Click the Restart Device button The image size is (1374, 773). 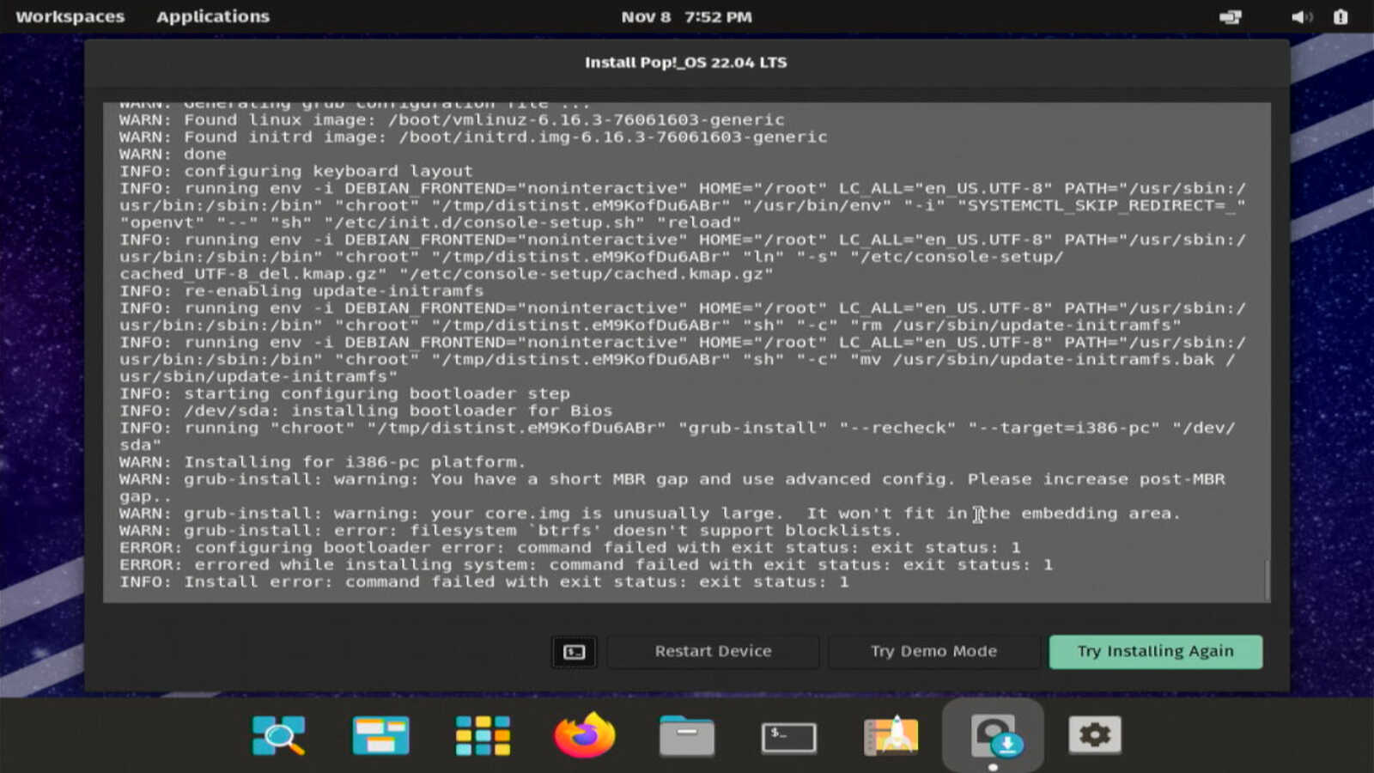point(713,652)
